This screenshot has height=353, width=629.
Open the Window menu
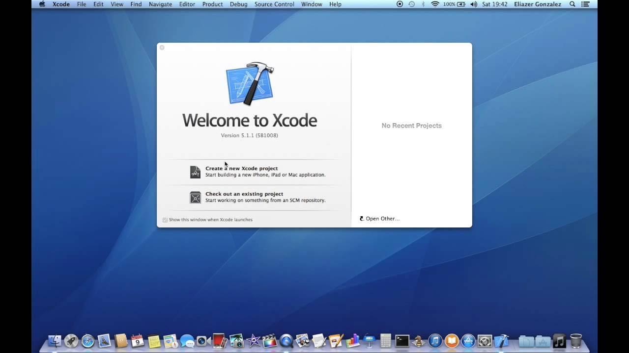tap(312, 4)
